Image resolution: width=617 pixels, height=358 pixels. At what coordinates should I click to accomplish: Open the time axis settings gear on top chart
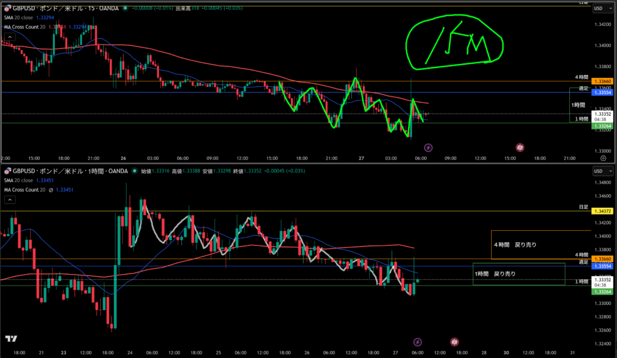pyautogui.click(x=603, y=158)
